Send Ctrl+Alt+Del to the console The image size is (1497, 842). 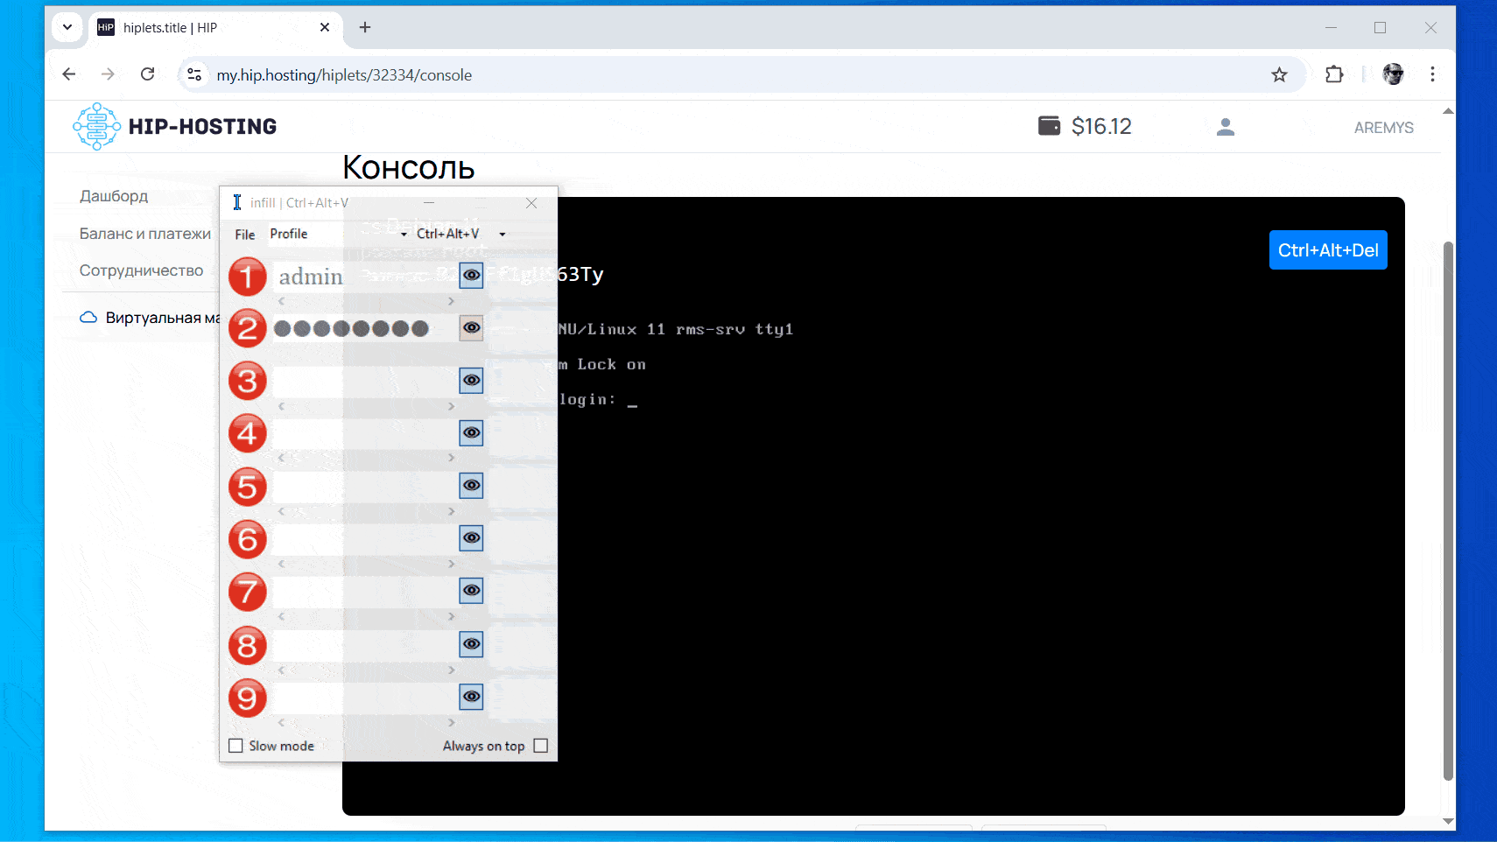(1327, 250)
